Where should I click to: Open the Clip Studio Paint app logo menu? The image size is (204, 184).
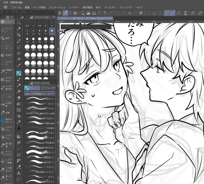coord(5,7)
